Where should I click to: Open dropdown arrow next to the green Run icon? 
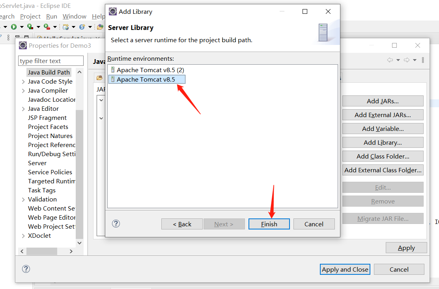[22, 27]
